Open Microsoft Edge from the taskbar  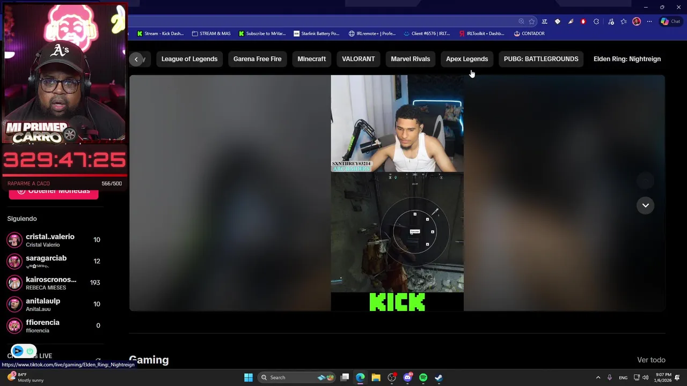[x=360, y=377]
